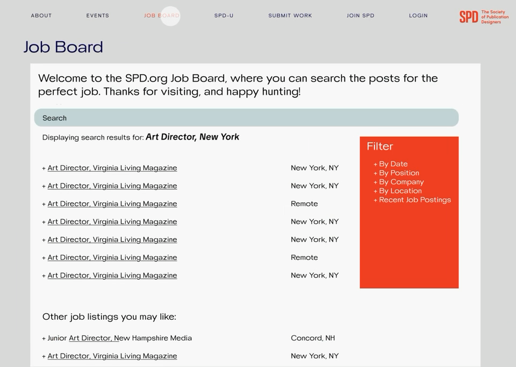
Task: Go to the Events page
Action: [x=97, y=16]
